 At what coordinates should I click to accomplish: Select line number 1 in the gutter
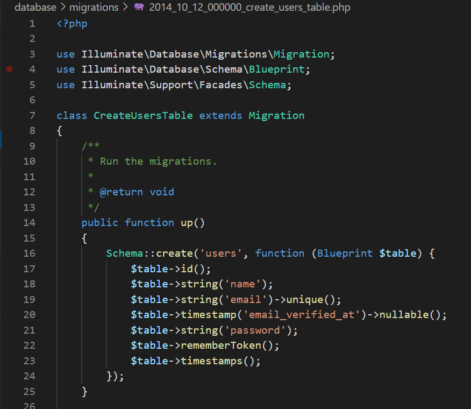[32, 24]
